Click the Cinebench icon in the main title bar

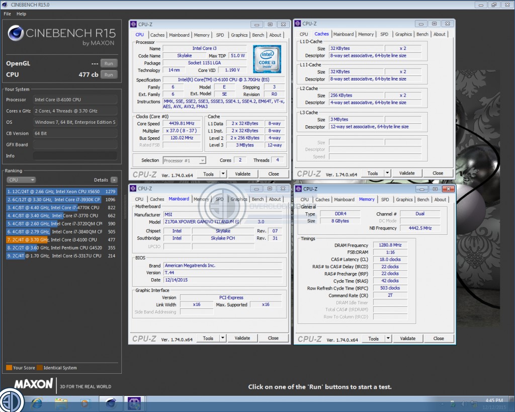coord(5,5)
